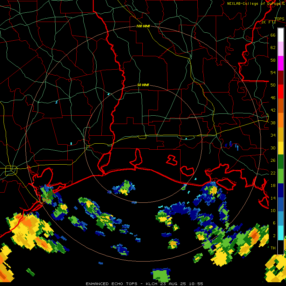Click the light green 22 kft legend swatch
This screenshot has width=286, height=286.
click(281, 176)
